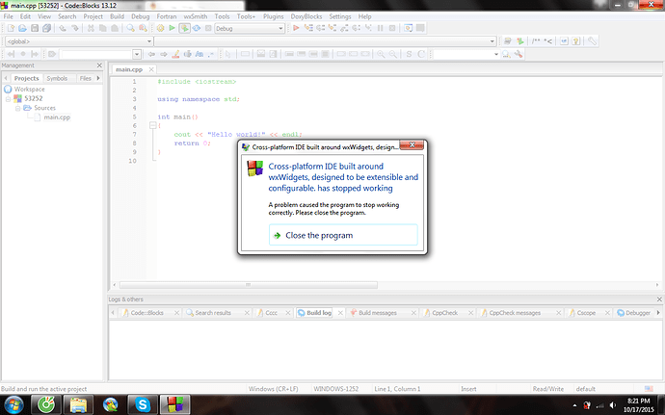
Task: Click the New file toolbar icon
Action: tap(11, 28)
